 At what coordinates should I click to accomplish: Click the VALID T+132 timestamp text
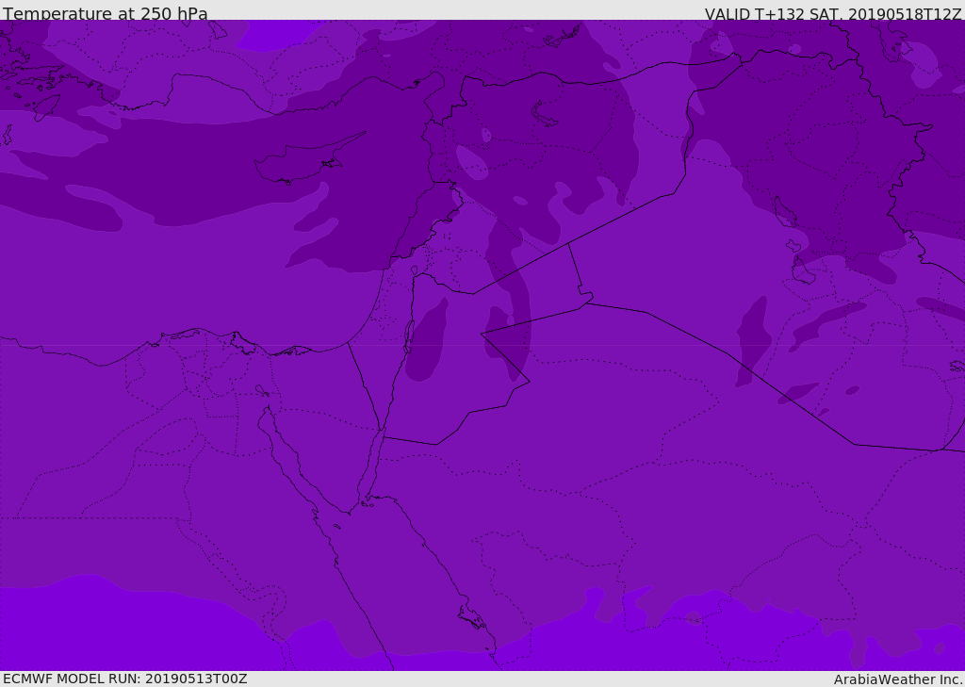[833, 14]
